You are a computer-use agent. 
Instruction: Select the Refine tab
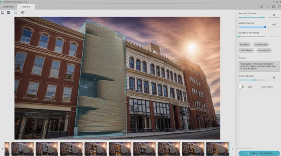point(26,7)
